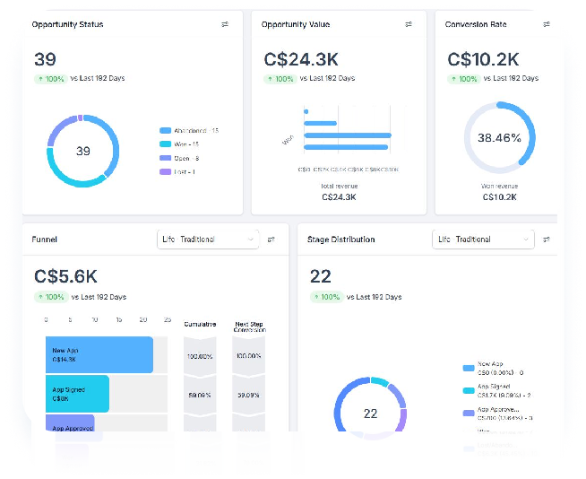Open Opportunity Status widget filter settings
Image resolution: width=586 pixels, height=479 pixels.
(225, 25)
